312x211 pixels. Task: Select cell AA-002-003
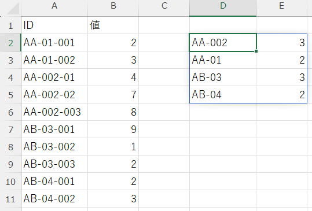pos(54,112)
